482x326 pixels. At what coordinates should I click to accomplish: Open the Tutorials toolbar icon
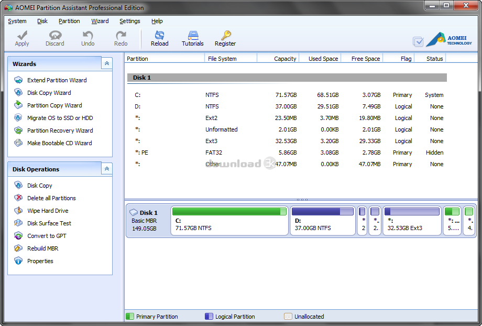coord(193,35)
